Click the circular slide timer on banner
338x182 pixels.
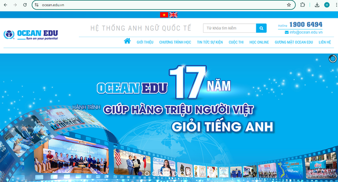tap(333, 58)
